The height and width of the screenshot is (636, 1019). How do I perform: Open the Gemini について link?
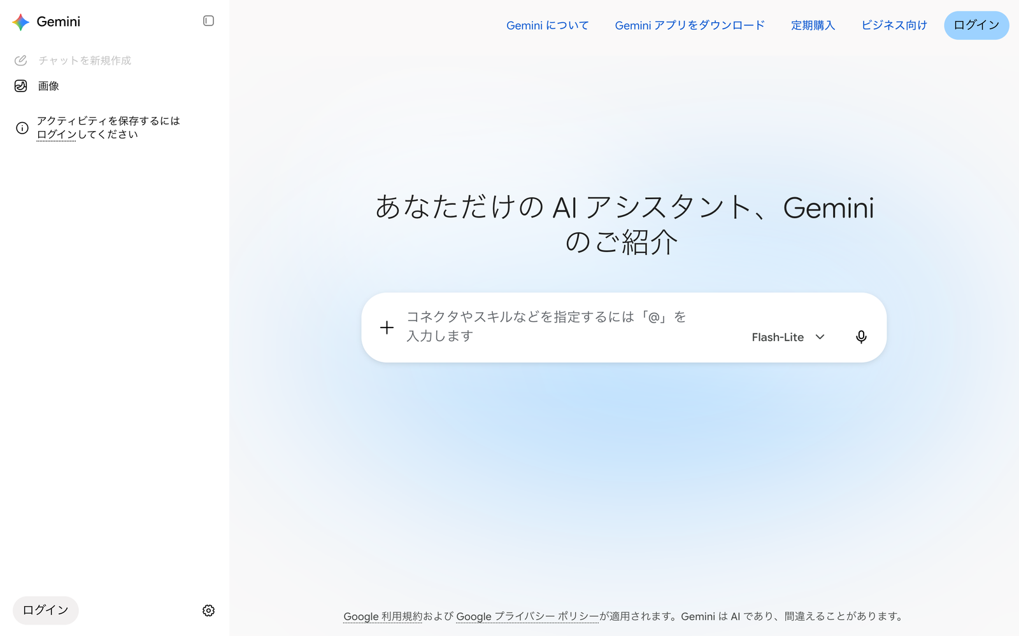coord(547,25)
